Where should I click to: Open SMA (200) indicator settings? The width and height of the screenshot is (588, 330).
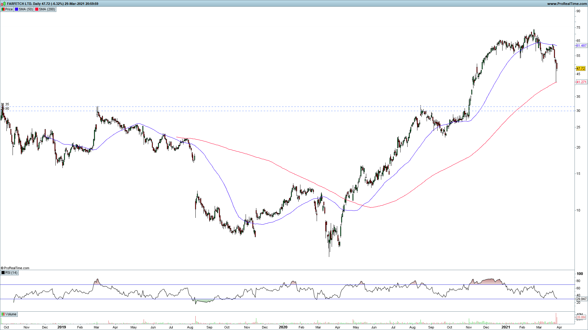(47, 9)
